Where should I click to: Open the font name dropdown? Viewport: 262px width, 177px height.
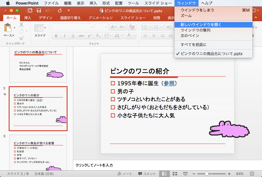coord(92,27)
